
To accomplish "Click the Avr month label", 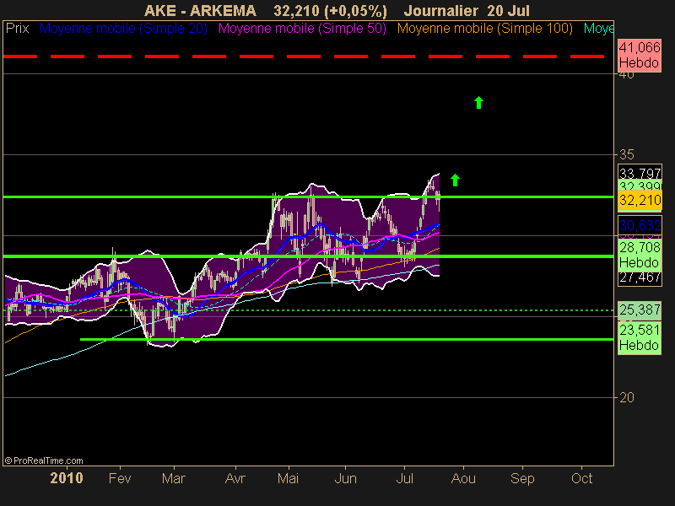I will point(235,478).
